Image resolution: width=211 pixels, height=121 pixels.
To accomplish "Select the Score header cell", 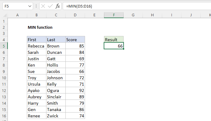I will coord(75,40).
